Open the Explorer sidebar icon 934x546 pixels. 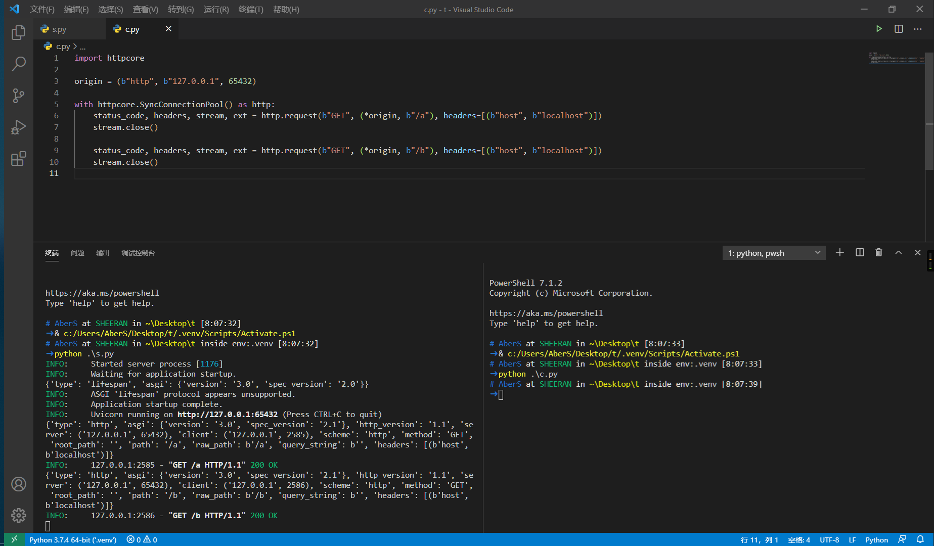click(x=18, y=32)
